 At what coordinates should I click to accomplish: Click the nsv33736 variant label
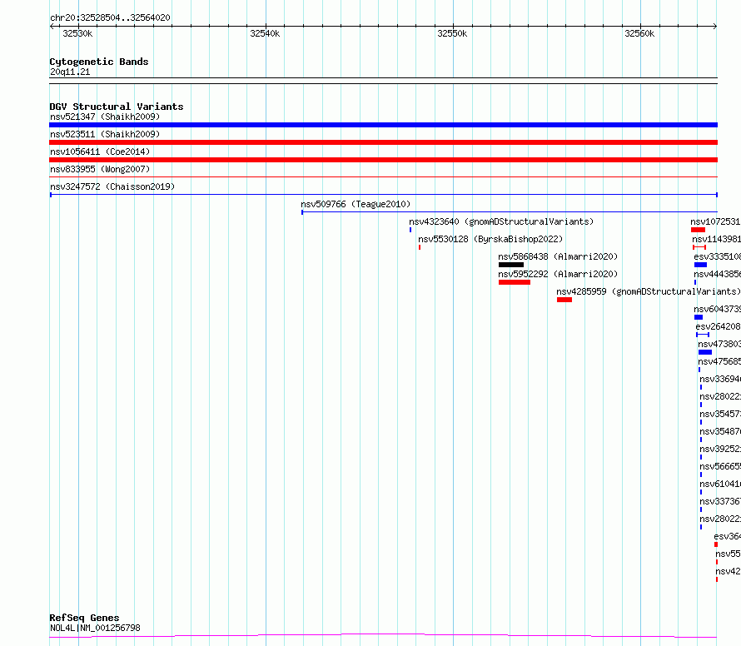tap(720, 501)
